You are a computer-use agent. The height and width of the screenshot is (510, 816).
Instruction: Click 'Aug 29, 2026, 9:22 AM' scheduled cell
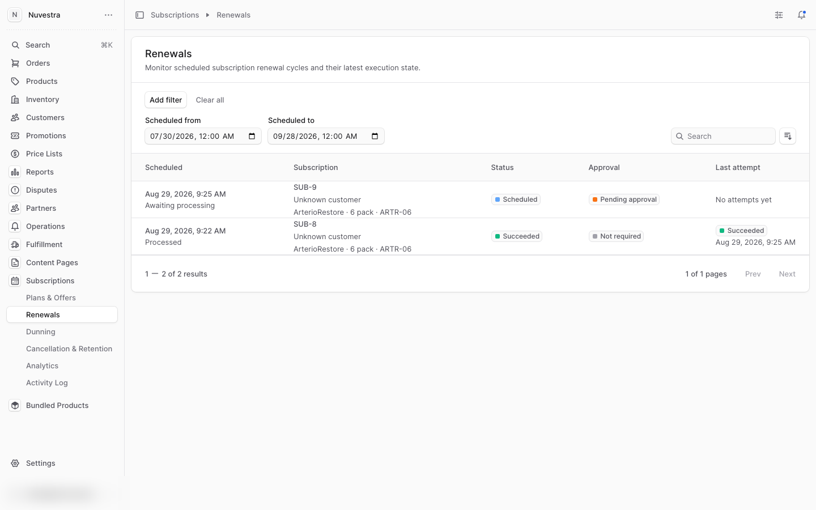(x=185, y=231)
